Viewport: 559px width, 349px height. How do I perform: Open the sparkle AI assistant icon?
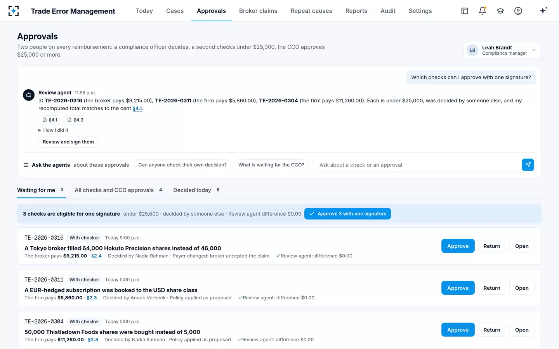[543, 10]
